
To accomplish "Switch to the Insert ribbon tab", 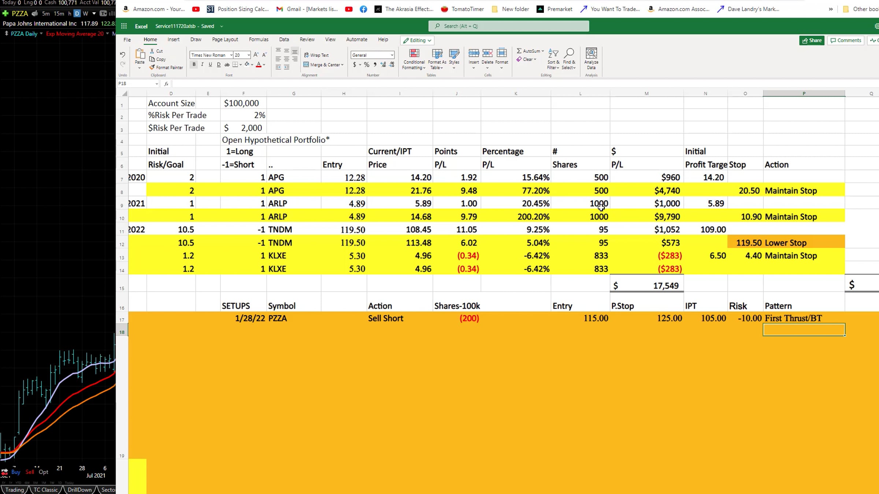I will (x=174, y=40).
